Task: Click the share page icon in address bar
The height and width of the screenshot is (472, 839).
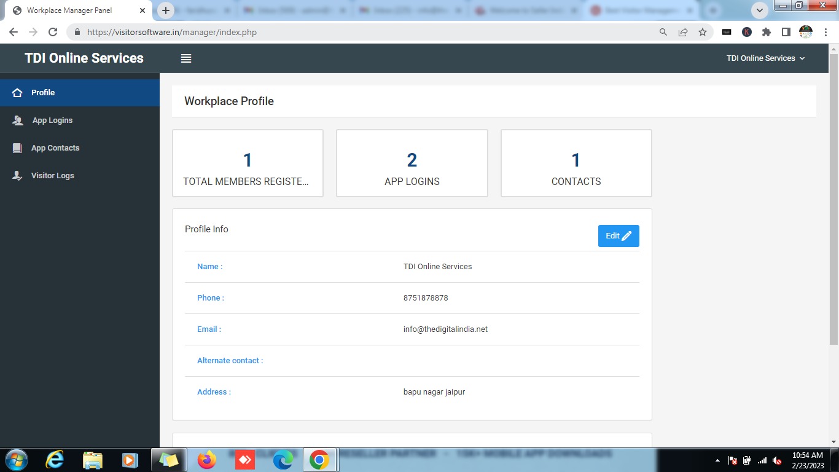Action: tap(683, 32)
